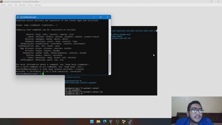This screenshot has width=222, height=125.
Task: Click the 'userver@masterragil' PuTTY window title
Action: coord(28,17)
